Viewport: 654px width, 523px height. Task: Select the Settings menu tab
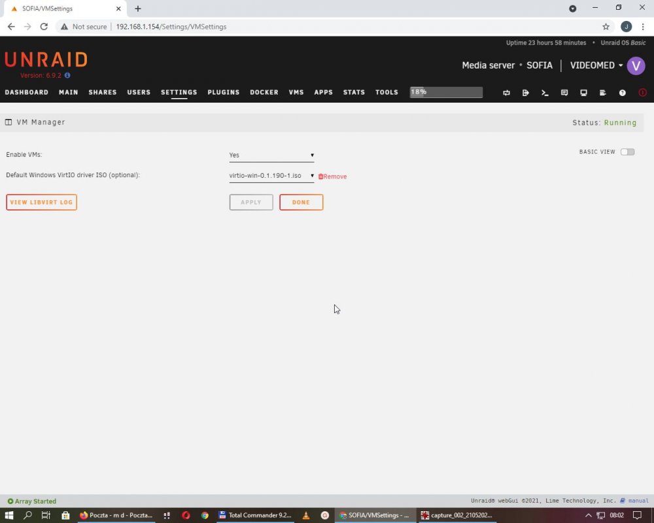coord(179,92)
